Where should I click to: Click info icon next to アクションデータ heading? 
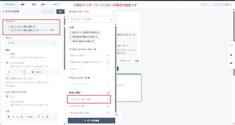[89, 78]
